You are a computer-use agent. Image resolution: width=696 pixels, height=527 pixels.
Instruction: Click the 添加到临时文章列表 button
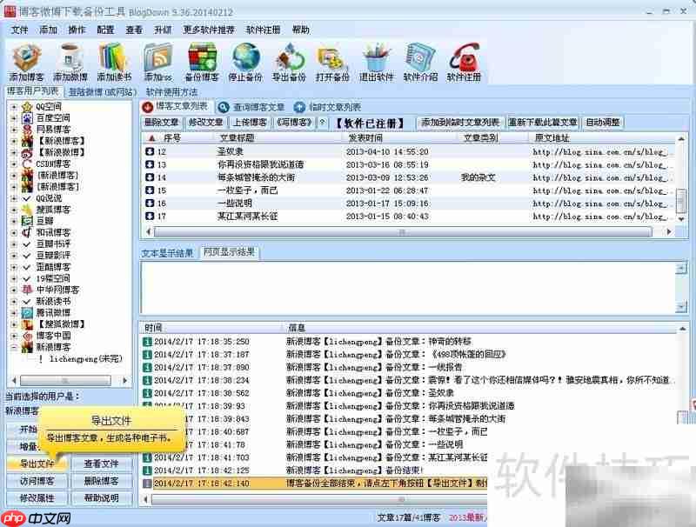coord(460,123)
